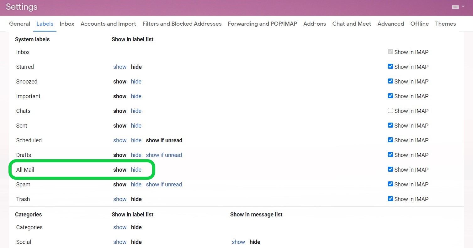Show Categories in the label list

(120, 227)
